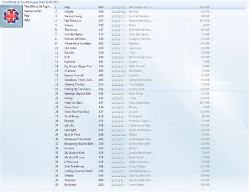The width and height of the screenshot is (249, 192).
Task: Click the artist "Nelly Furtado"
Action: [137, 66]
